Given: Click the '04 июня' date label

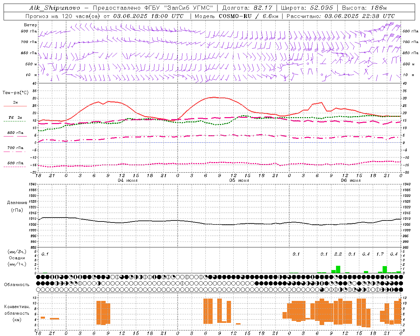Looking at the screenshot, I should (x=128, y=180).
